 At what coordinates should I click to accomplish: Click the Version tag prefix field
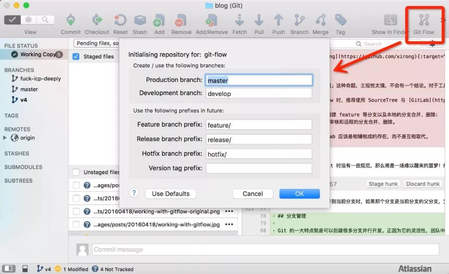pos(259,168)
